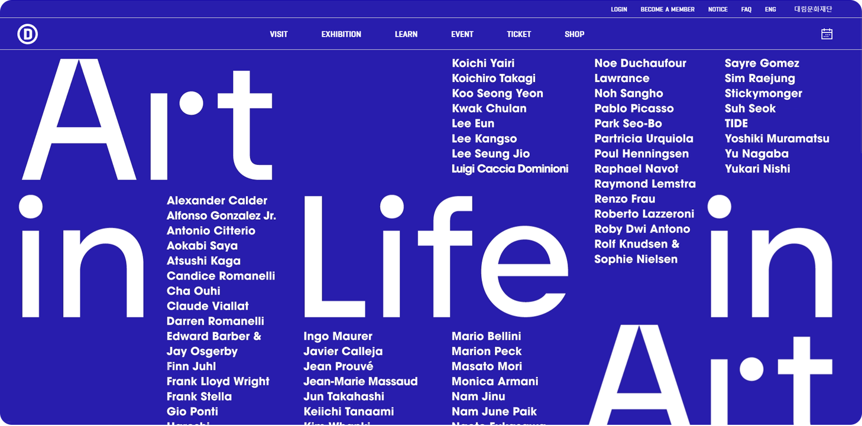
Task: Open the LEARN menu
Action: [406, 34]
